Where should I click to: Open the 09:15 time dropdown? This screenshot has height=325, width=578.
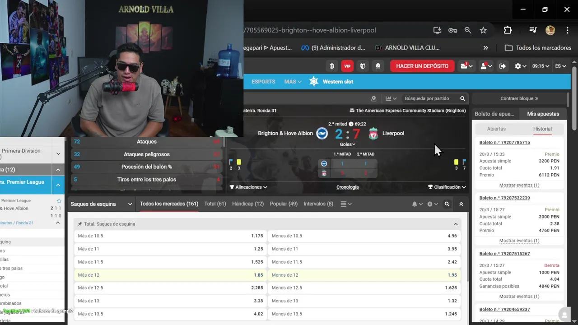(541, 66)
